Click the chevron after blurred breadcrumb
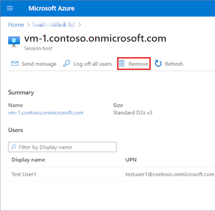This screenshot has width=215, height=211. (80, 25)
